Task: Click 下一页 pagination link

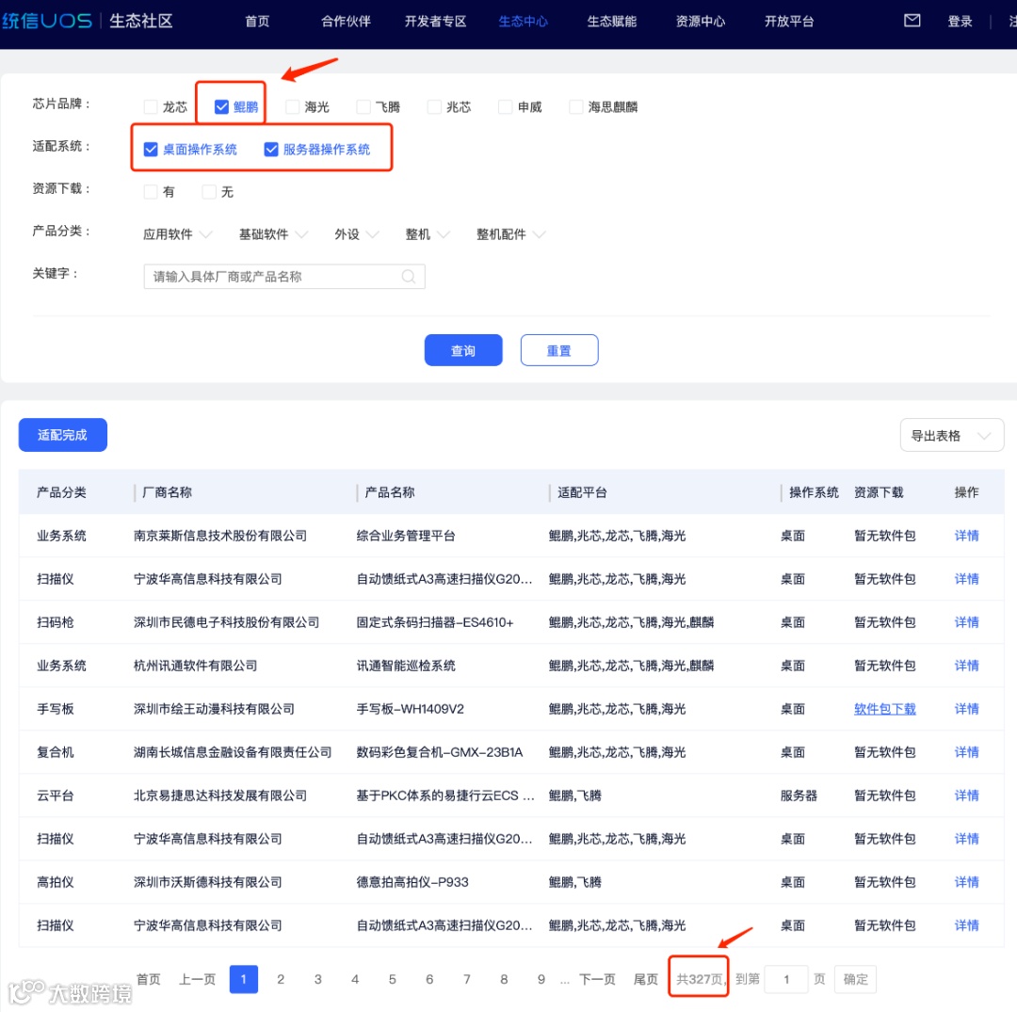Action: point(597,980)
